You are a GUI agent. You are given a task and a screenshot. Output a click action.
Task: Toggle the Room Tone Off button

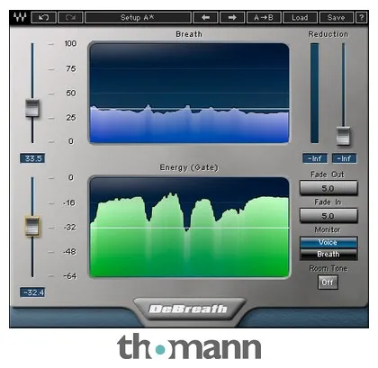[x=328, y=283]
